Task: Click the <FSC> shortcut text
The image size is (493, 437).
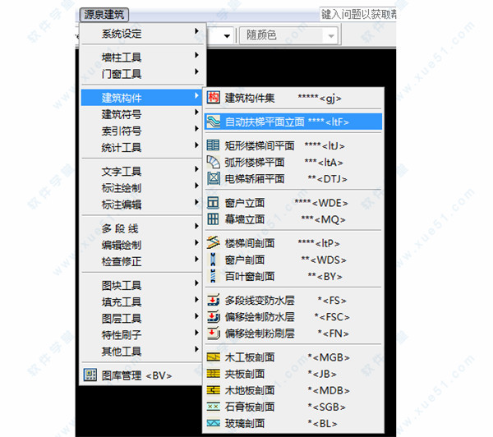Action: (x=334, y=317)
